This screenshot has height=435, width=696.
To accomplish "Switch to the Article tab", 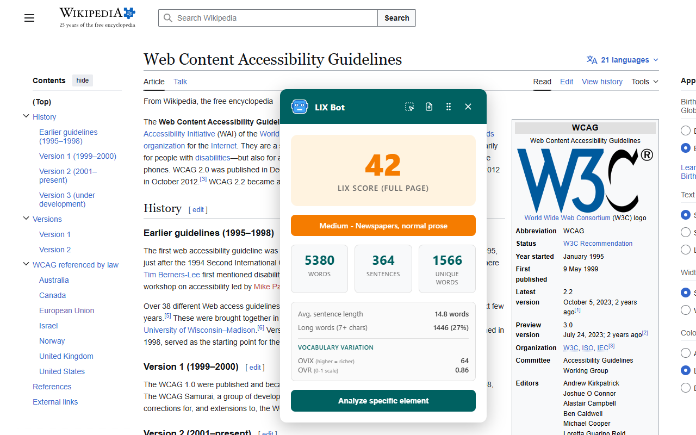I will pos(154,82).
